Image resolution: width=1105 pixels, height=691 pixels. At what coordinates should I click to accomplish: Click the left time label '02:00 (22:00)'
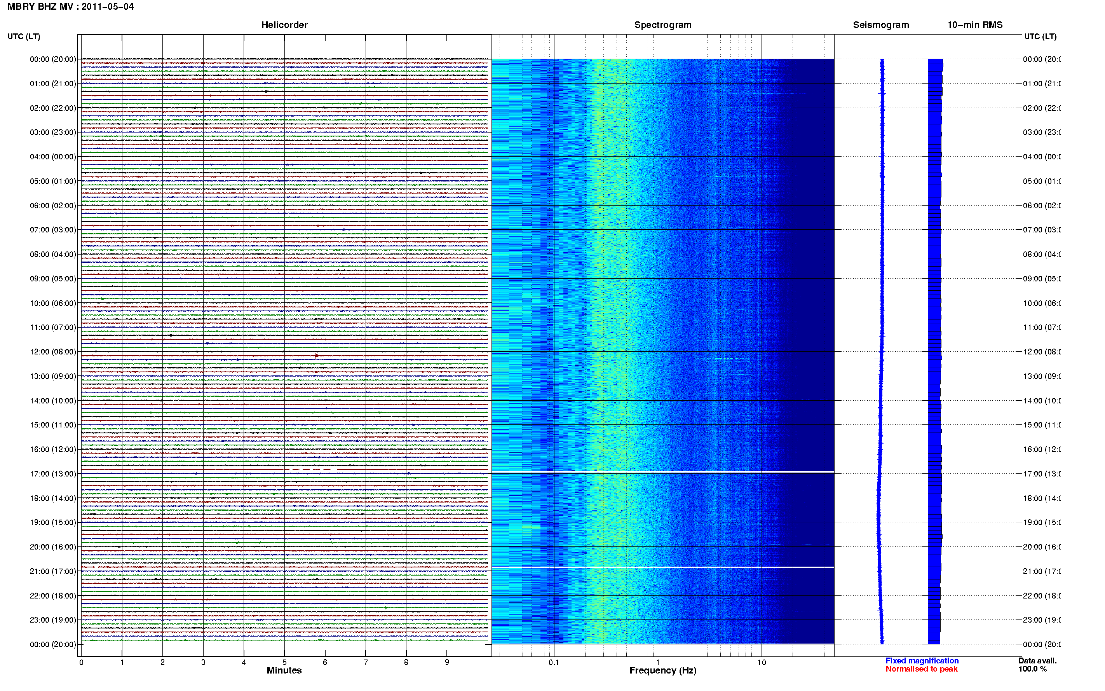[53, 108]
